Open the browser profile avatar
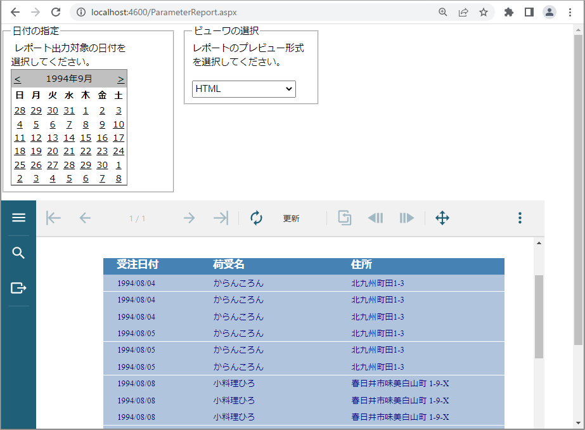 [x=550, y=12]
